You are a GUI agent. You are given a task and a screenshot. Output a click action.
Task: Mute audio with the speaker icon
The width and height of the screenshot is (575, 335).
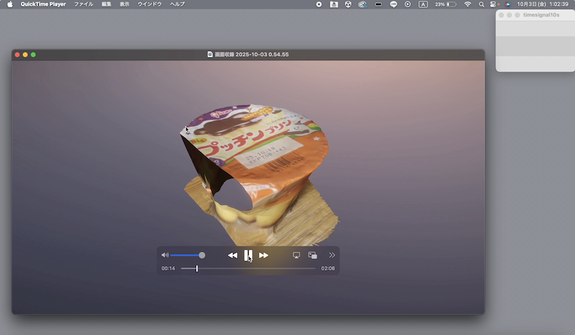tap(165, 255)
